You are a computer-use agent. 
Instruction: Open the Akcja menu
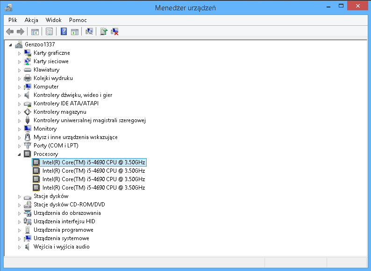pos(31,20)
